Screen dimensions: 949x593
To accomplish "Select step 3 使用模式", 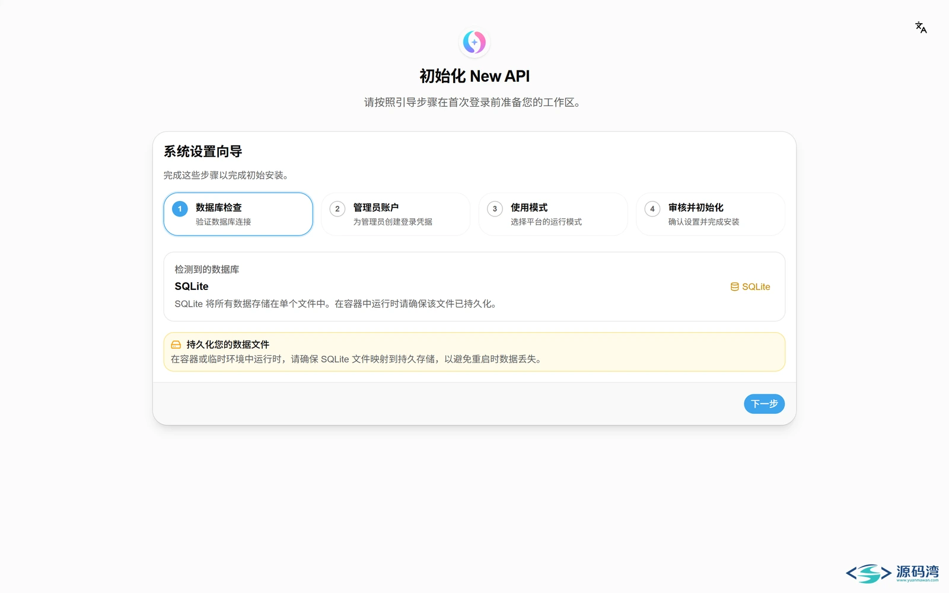I will pyautogui.click(x=553, y=214).
